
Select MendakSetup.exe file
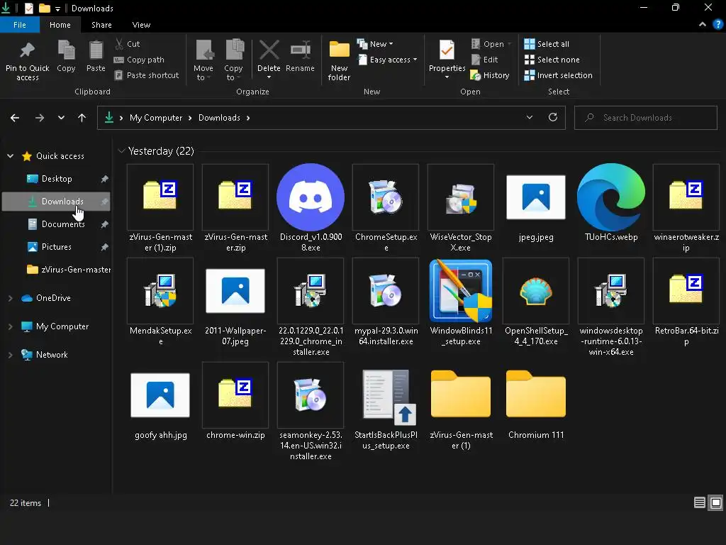pos(160,302)
